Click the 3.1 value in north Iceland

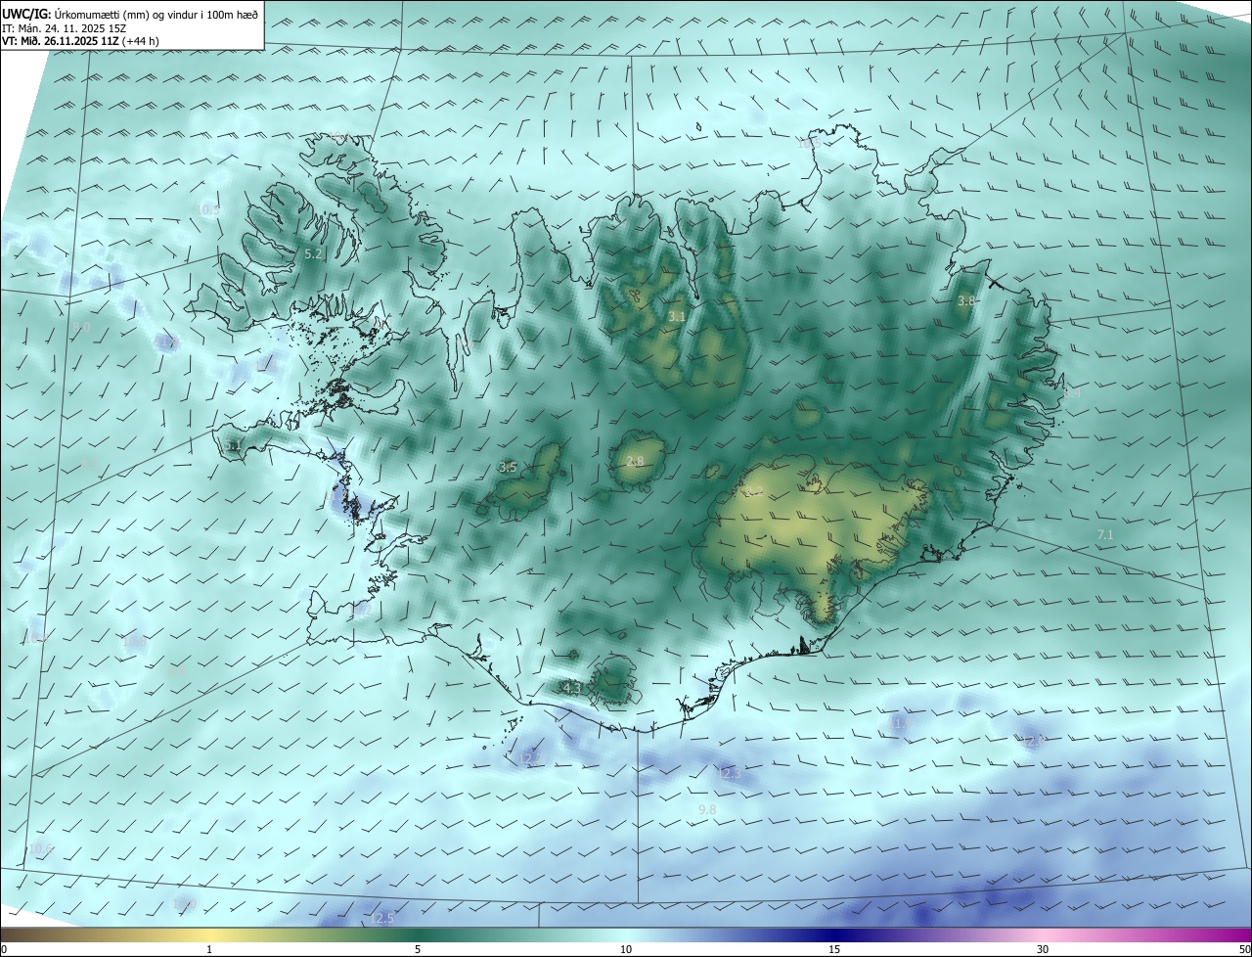pyautogui.click(x=677, y=317)
